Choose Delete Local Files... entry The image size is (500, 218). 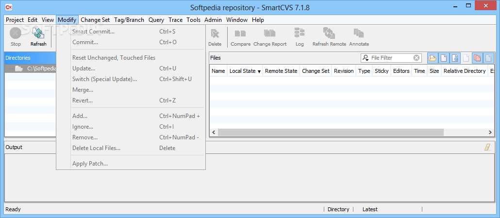click(131, 148)
